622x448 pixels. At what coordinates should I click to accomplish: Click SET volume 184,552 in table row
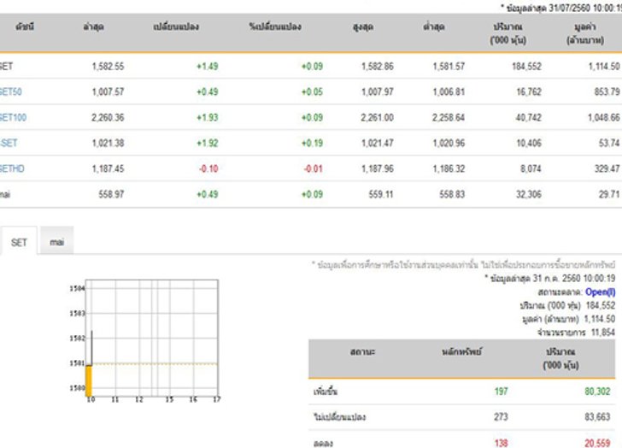click(526, 67)
